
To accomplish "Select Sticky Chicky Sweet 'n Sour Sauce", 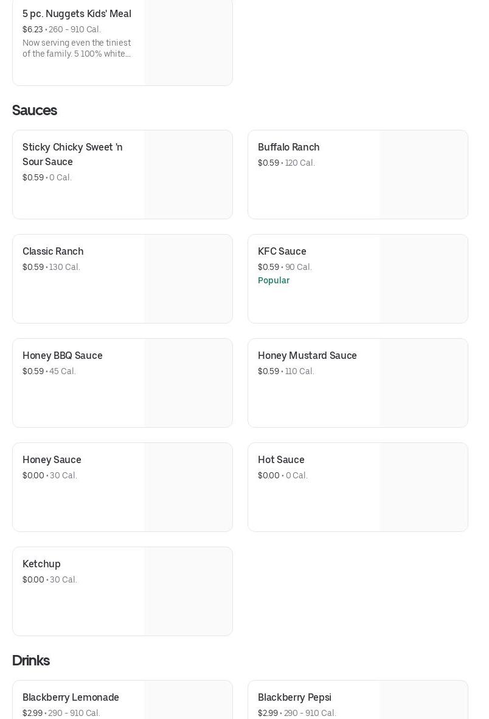I will pos(72,154).
